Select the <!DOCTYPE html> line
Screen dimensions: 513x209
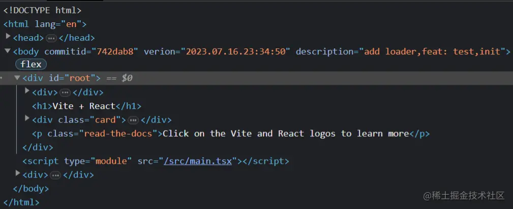point(42,11)
